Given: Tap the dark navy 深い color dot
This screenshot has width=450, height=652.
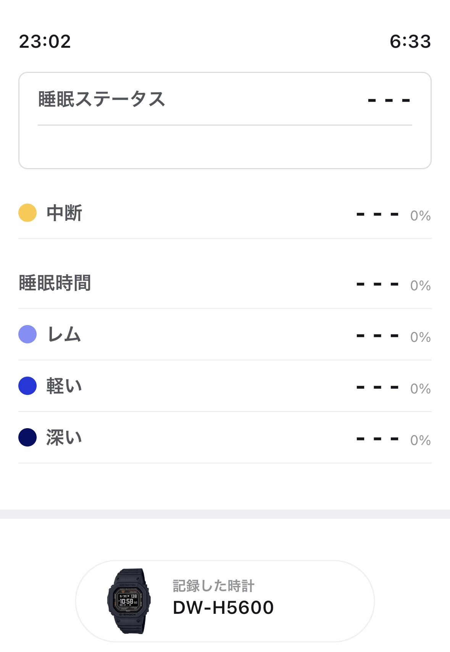Looking at the screenshot, I should pyautogui.click(x=27, y=437).
